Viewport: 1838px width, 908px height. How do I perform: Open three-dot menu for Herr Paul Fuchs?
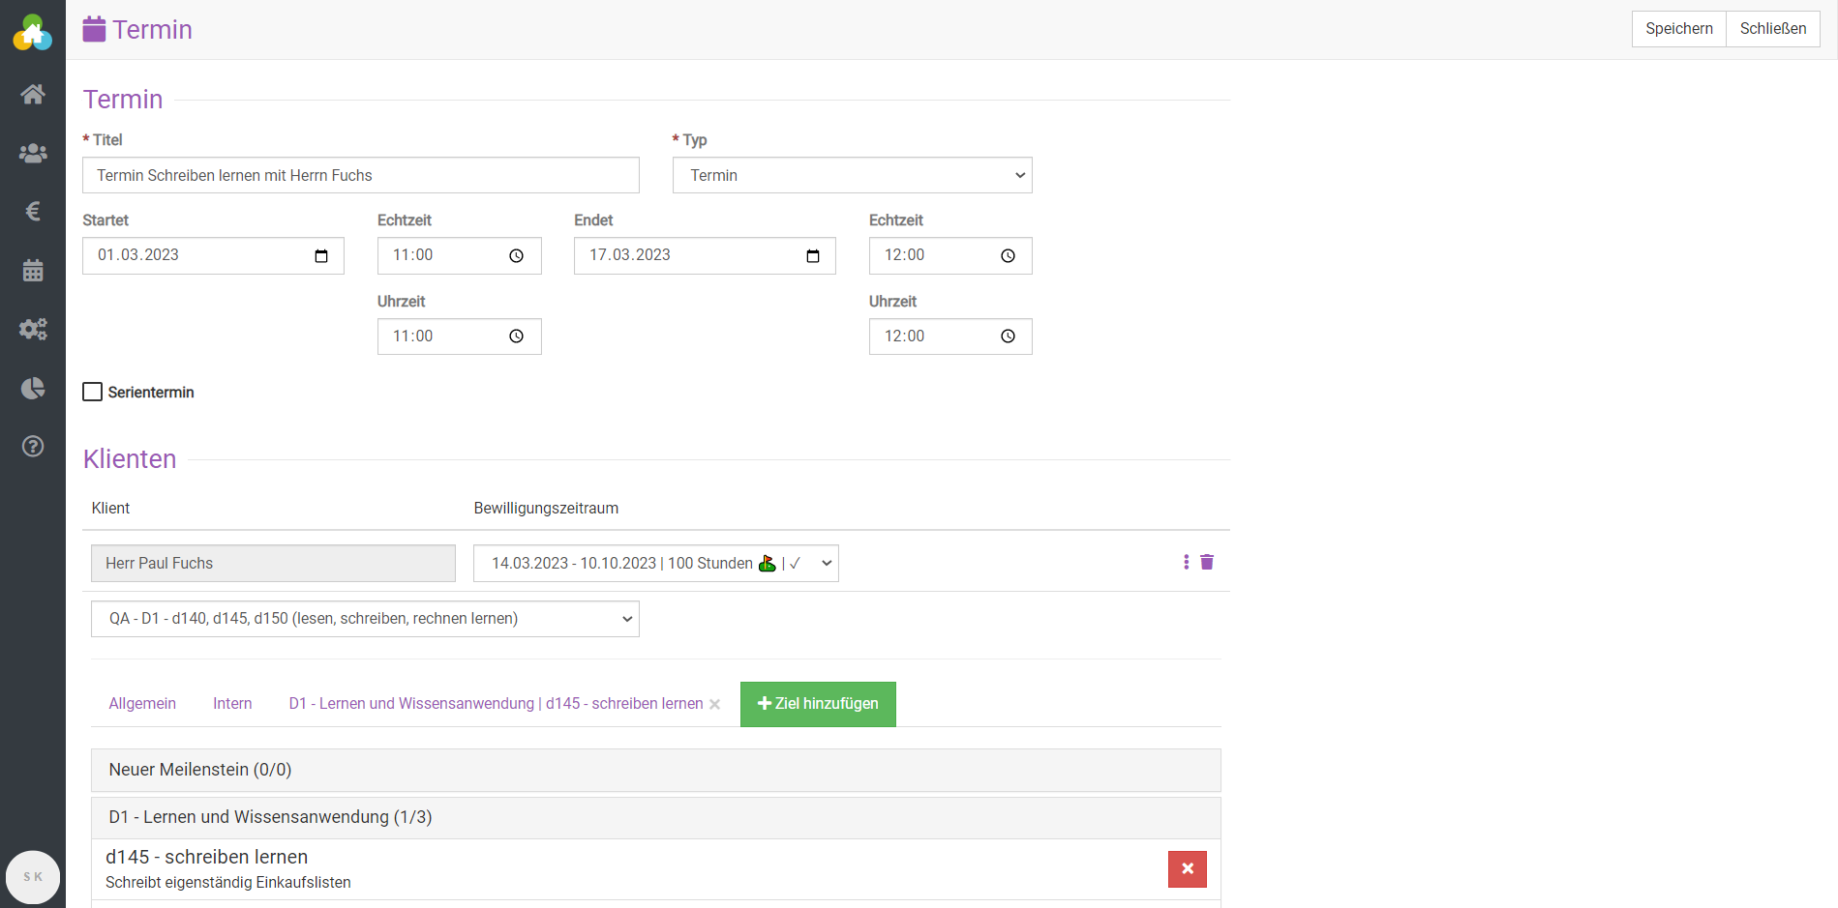click(1186, 562)
